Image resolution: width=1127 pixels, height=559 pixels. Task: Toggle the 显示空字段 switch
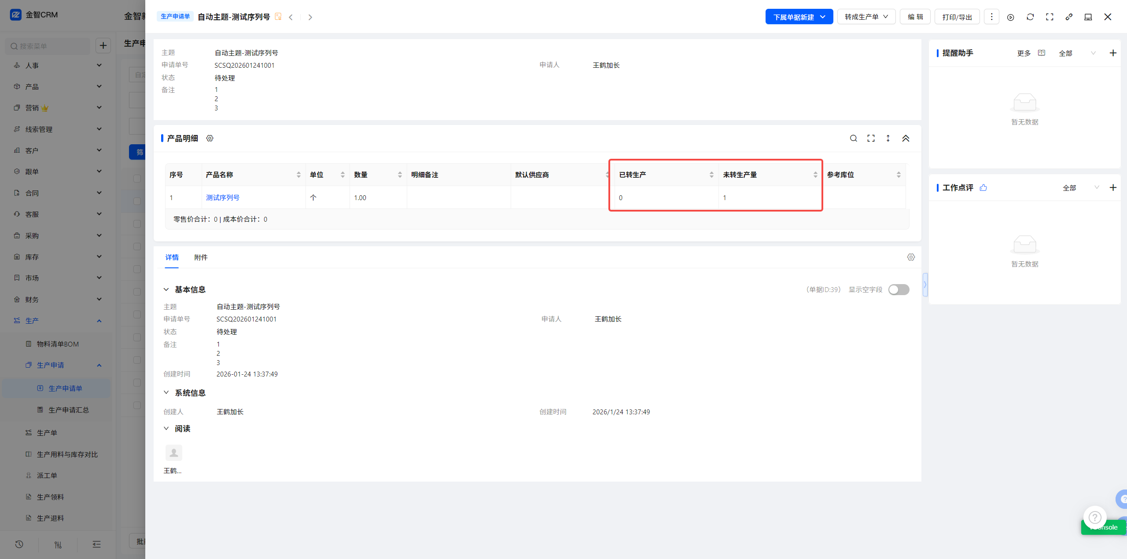click(x=899, y=289)
